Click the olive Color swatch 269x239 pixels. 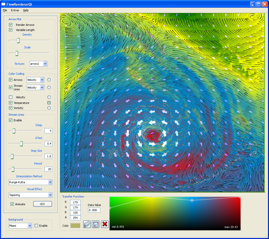tap(75, 226)
